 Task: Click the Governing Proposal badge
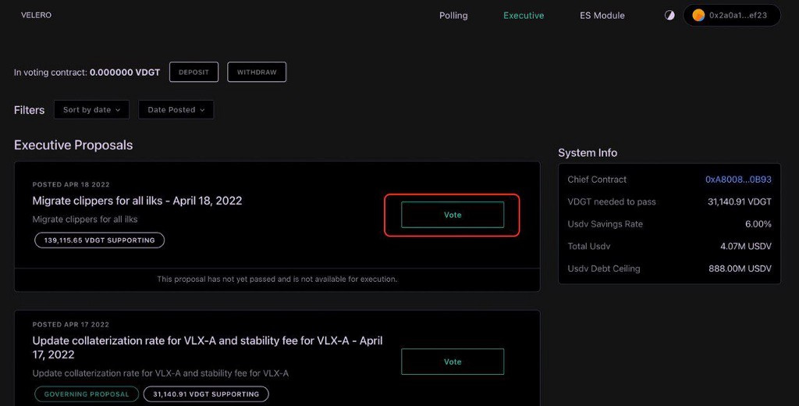point(87,394)
